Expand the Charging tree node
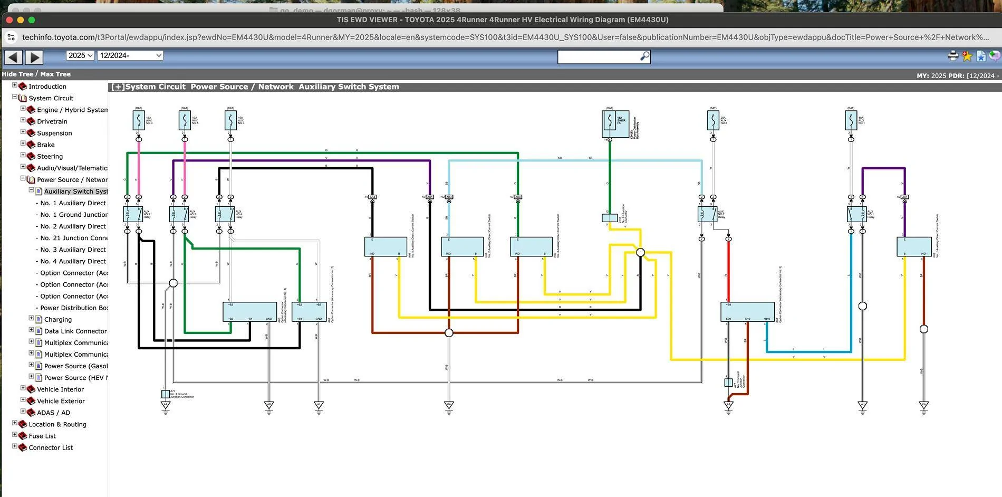This screenshot has height=497, width=1002. click(31, 319)
